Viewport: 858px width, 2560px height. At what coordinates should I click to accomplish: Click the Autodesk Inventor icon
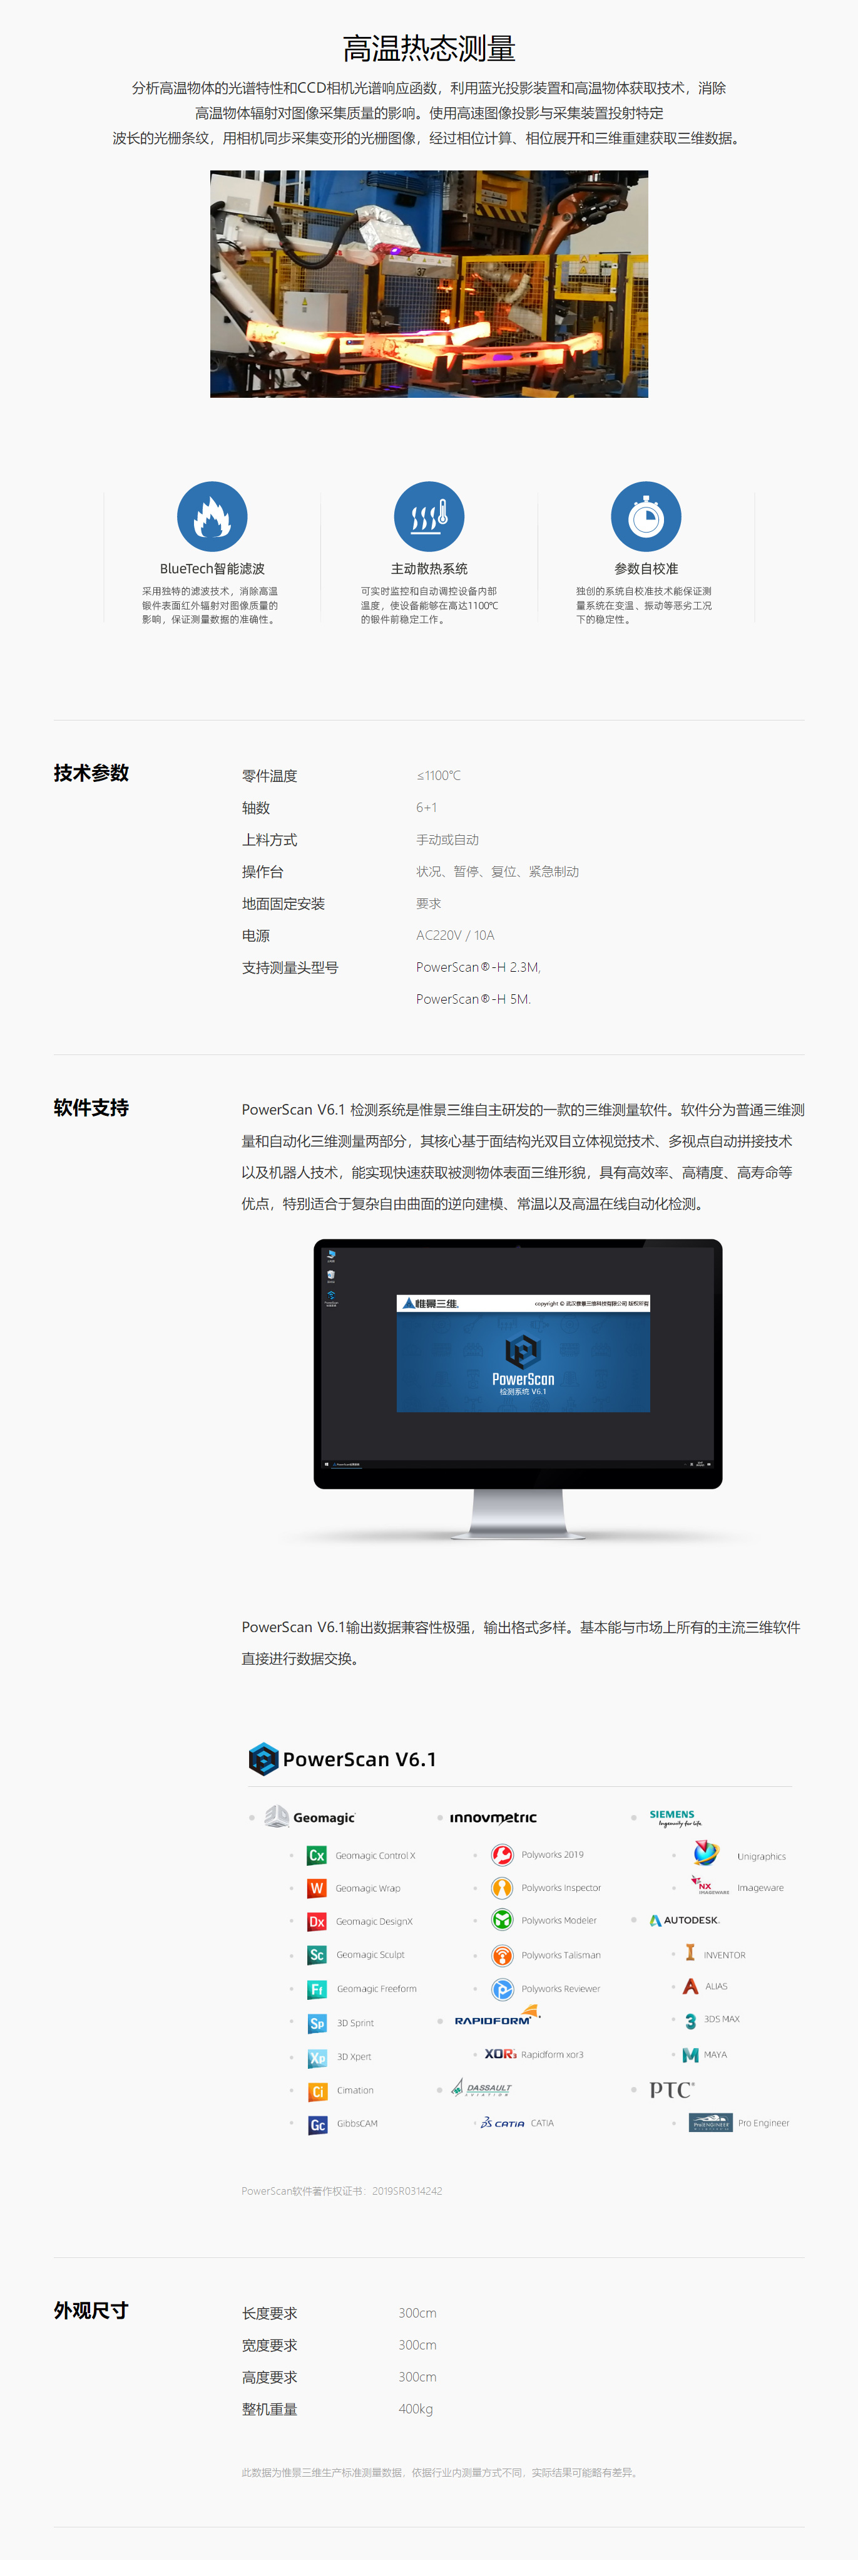[x=690, y=1954]
